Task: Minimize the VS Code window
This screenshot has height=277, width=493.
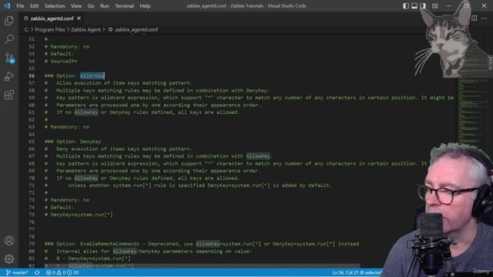Action: [x=448, y=5]
